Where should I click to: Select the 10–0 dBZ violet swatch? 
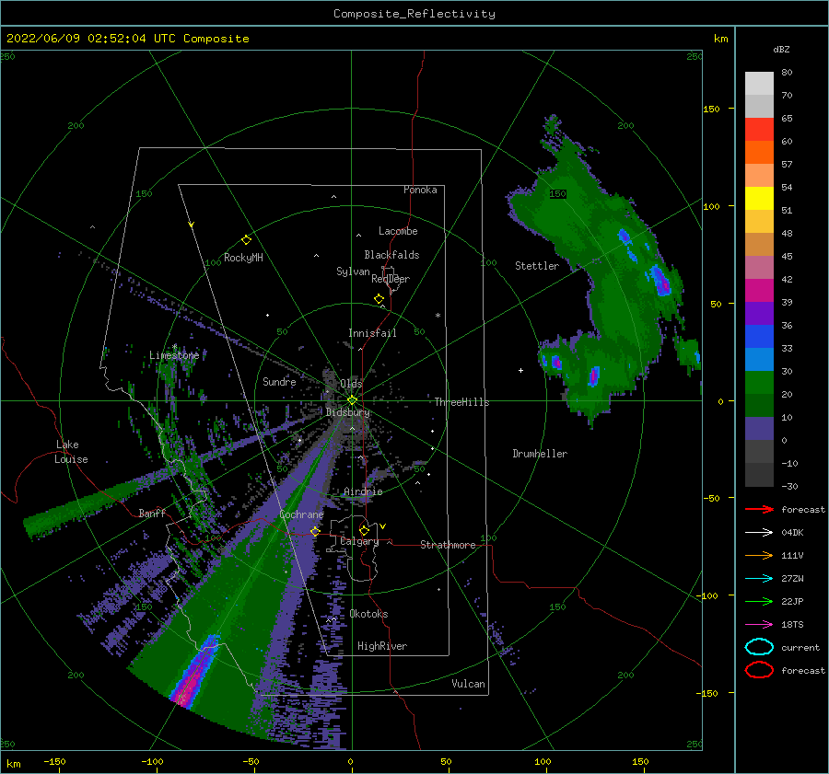coord(759,429)
